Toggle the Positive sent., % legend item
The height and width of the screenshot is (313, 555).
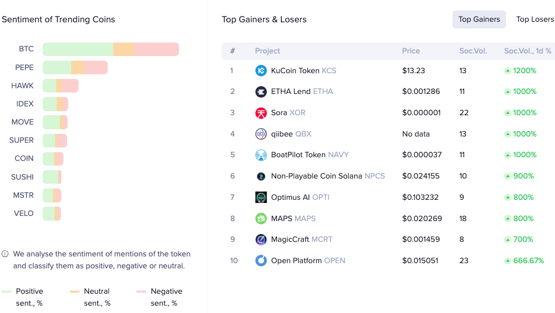coord(22,297)
